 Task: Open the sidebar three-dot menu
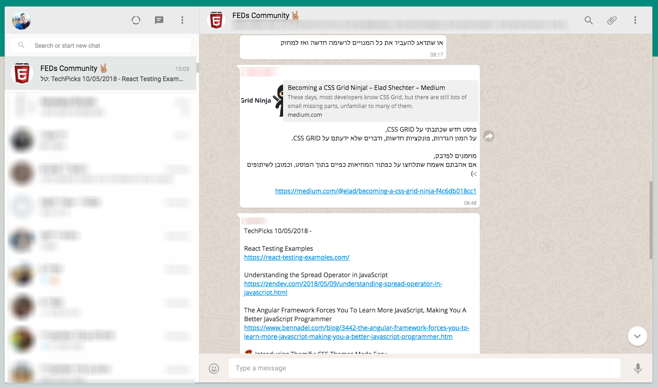point(182,20)
